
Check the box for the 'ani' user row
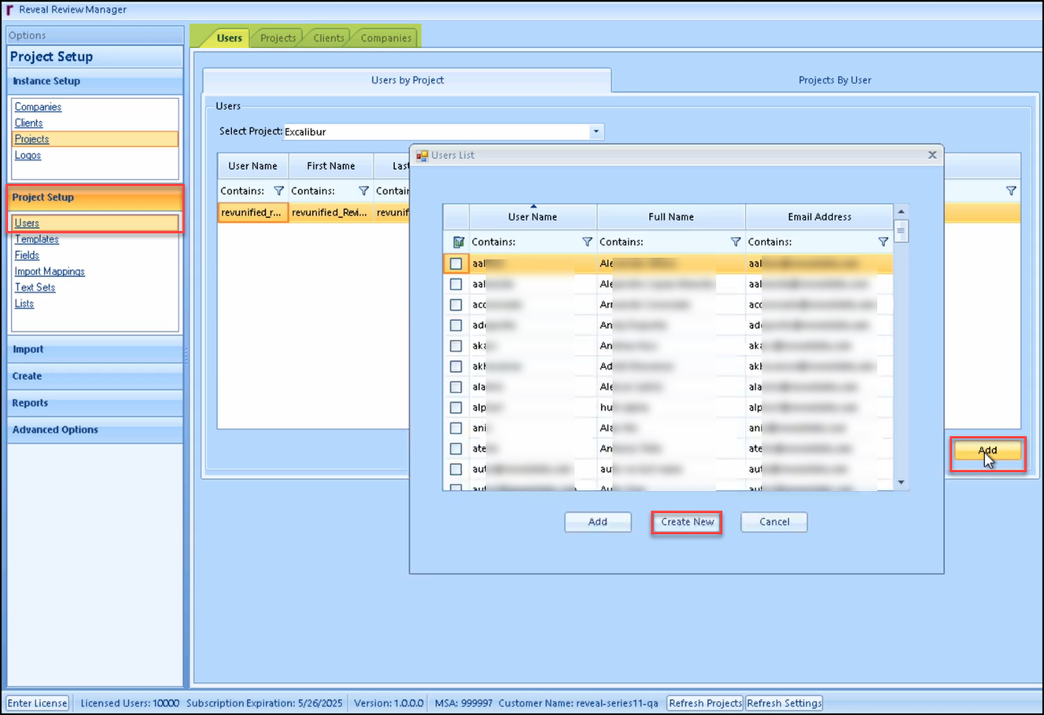click(x=456, y=428)
